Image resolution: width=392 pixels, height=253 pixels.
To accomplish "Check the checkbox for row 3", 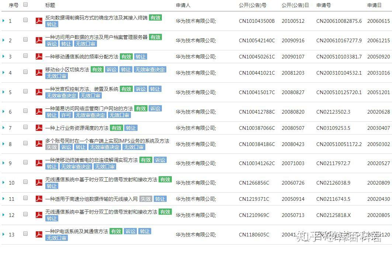I will (x=25, y=56).
